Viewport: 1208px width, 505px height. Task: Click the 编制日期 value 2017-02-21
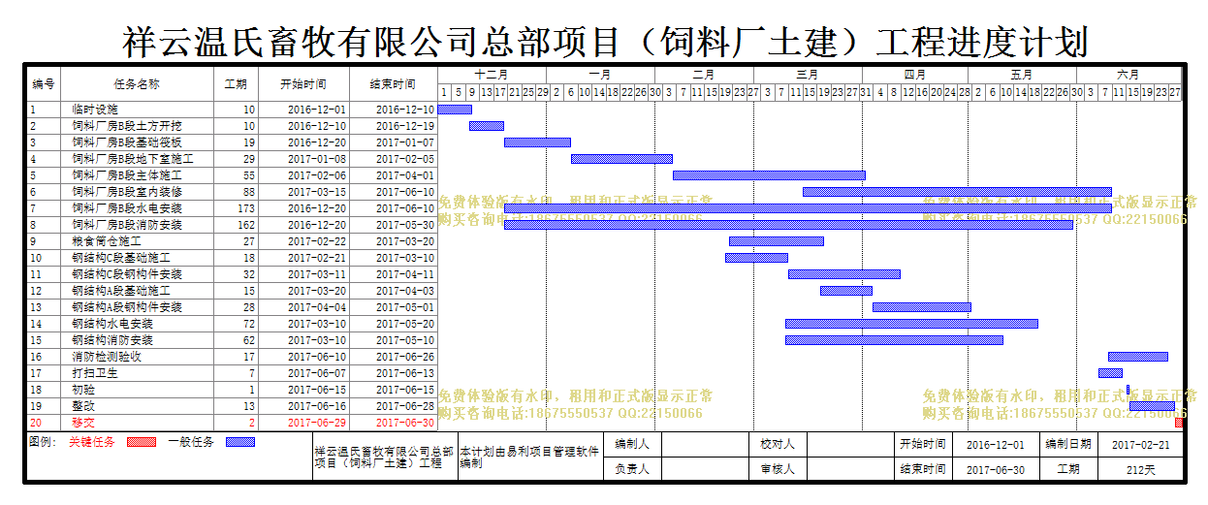[x=1140, y=444]
